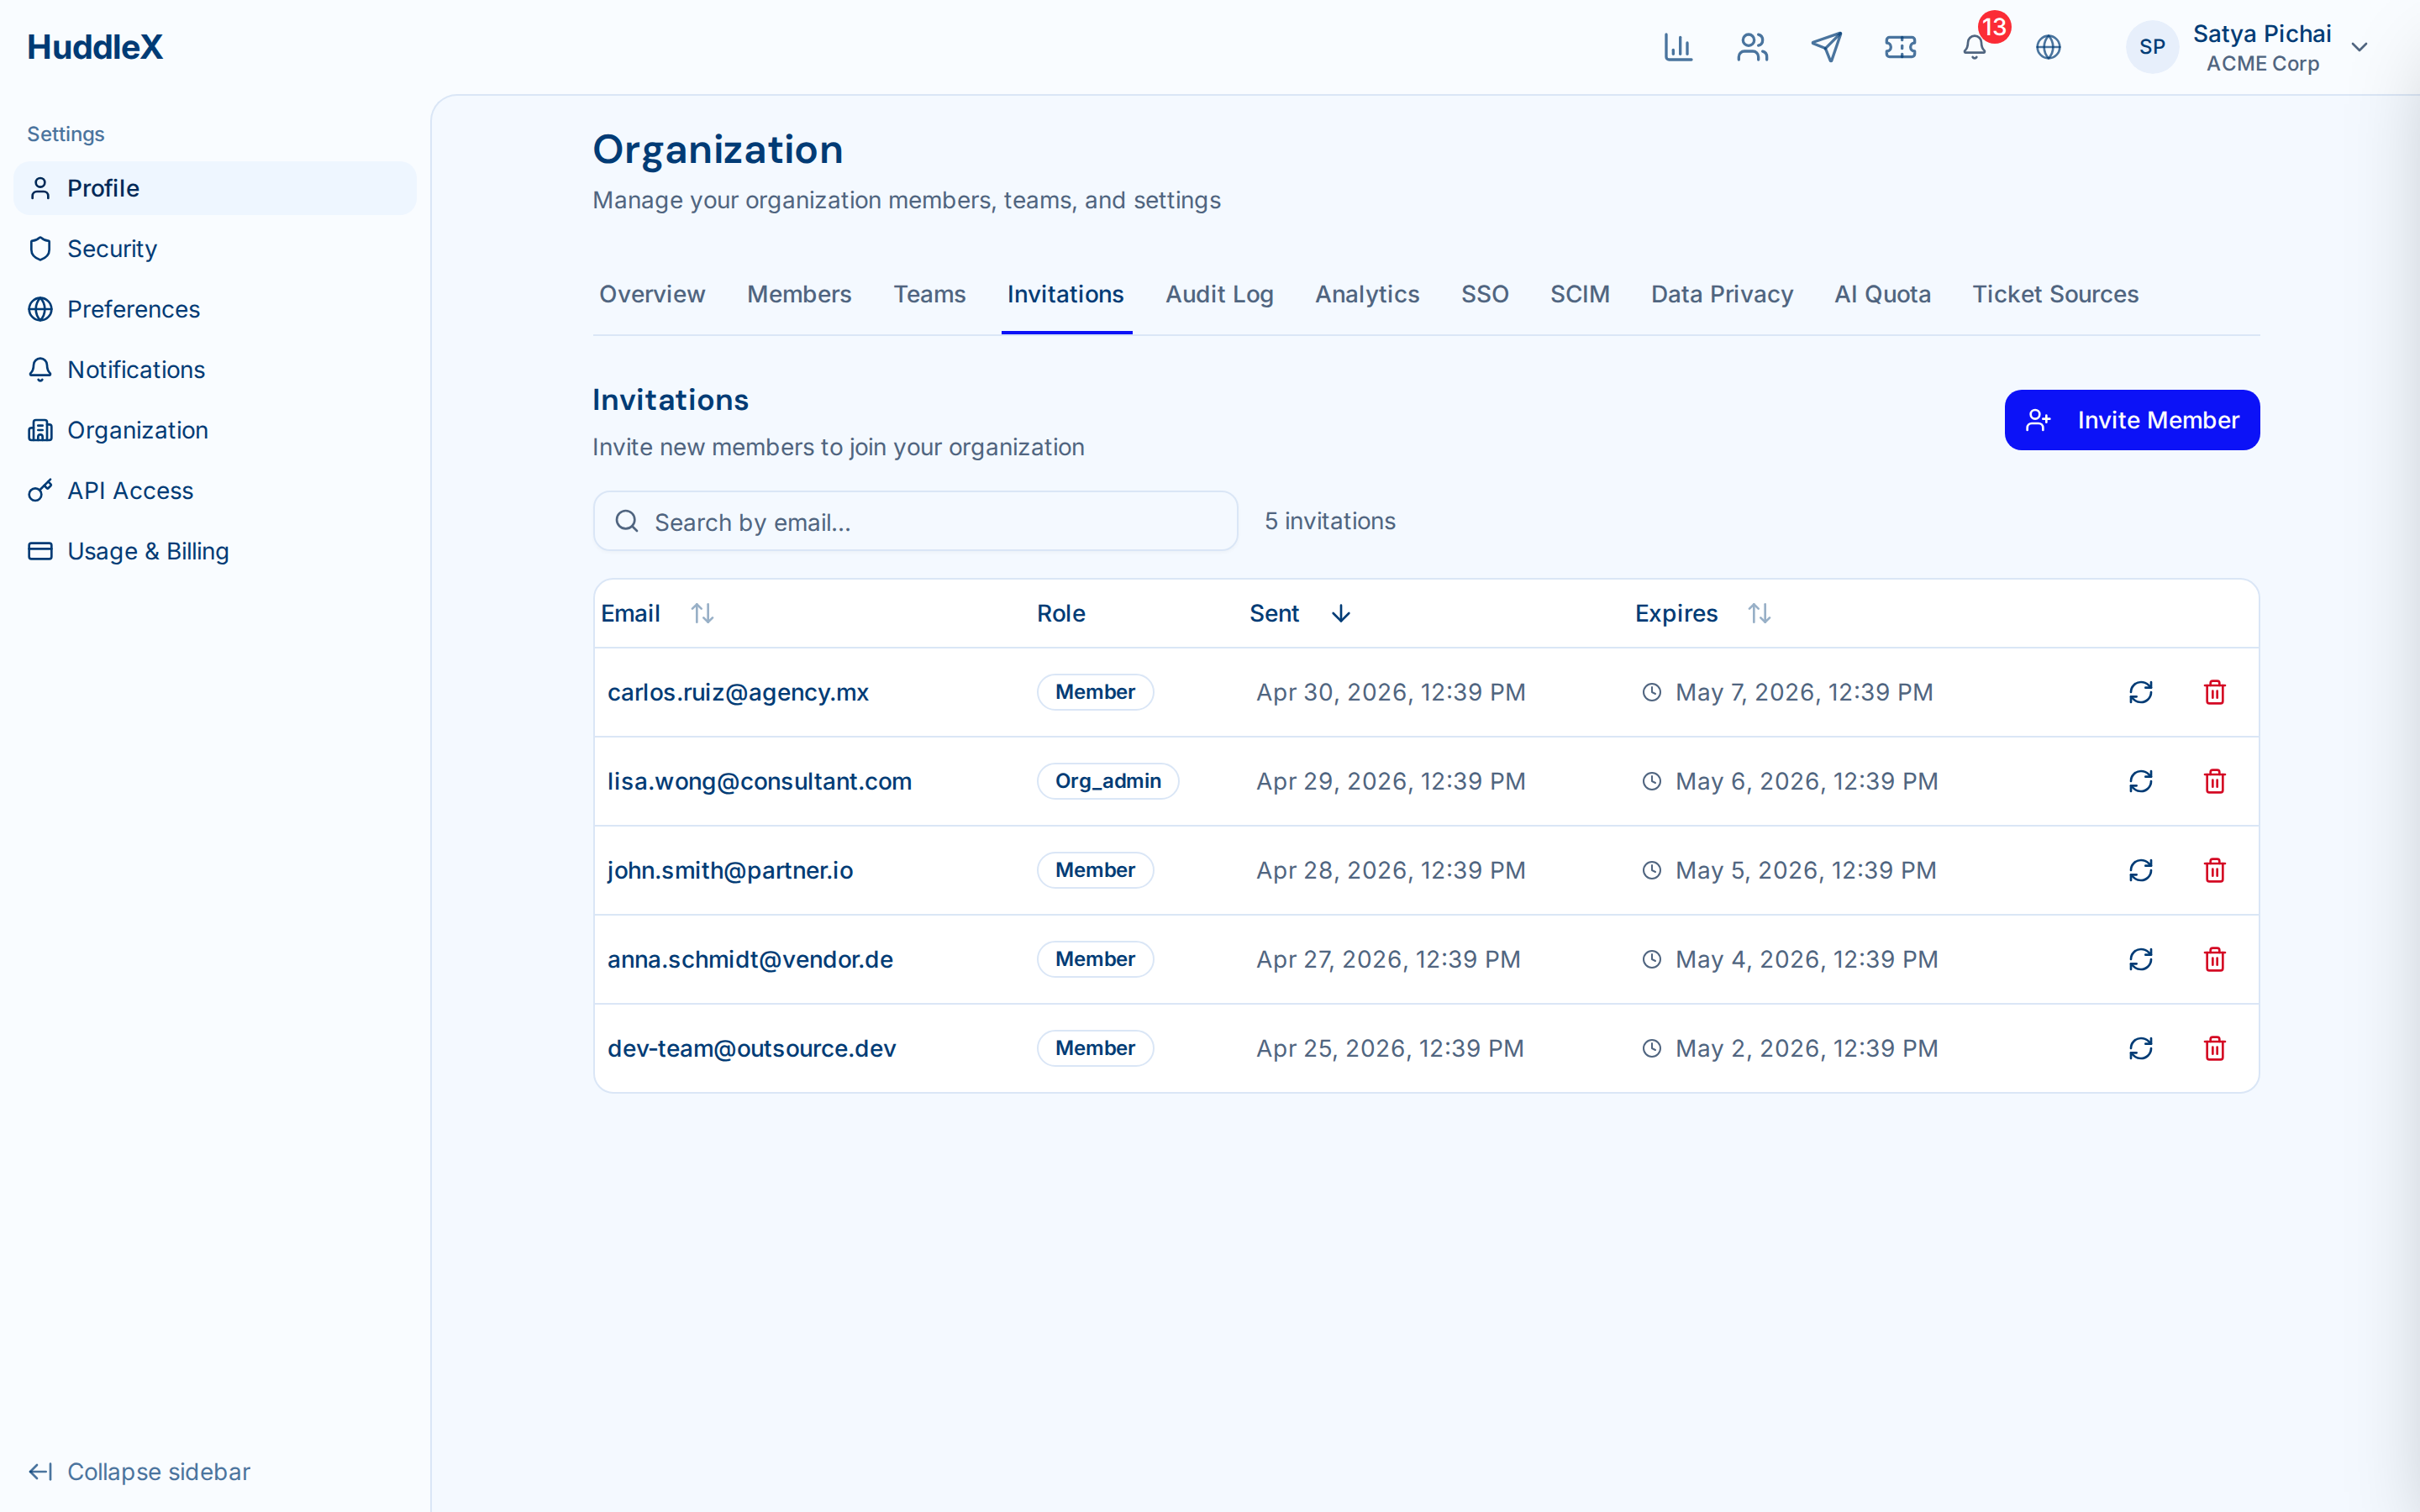Viewport: 2420px width, 1512px height.
Task: Resend invitation to lisa.wong@consultant.com
Action: pyautogui.click(x=2140, y=781)
